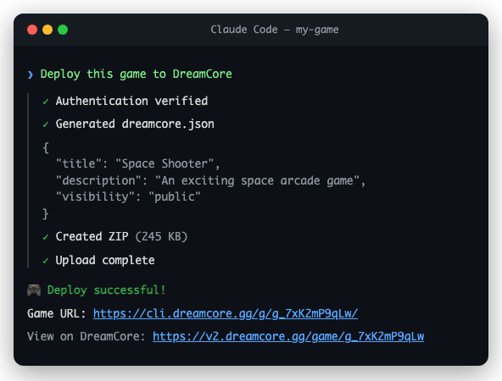The height and width of the screenshot is (381, 502).
Task: Click the Deploy successful! message
Action: pos(106,290)
